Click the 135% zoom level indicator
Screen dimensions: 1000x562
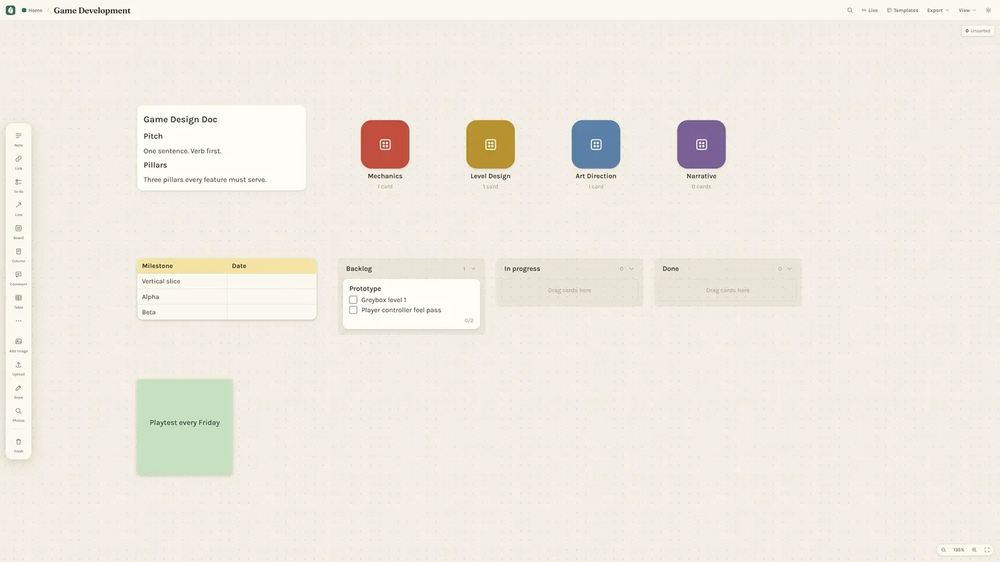point(959,550)
